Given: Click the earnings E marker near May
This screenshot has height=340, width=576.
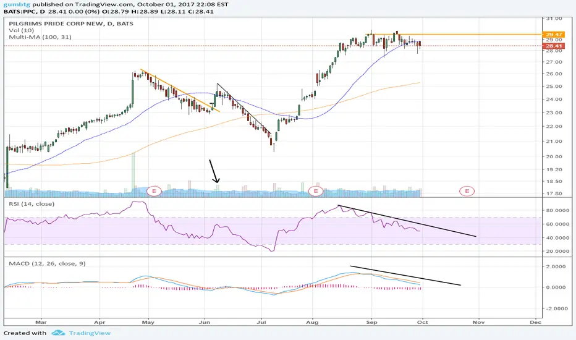Looking at the screenshot, I should [x=155, y=191].
